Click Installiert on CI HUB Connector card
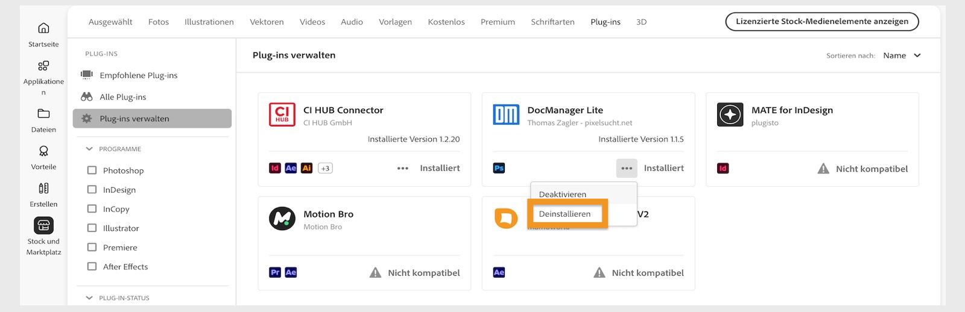Viewport: 965px width, 312px height. 440,168
